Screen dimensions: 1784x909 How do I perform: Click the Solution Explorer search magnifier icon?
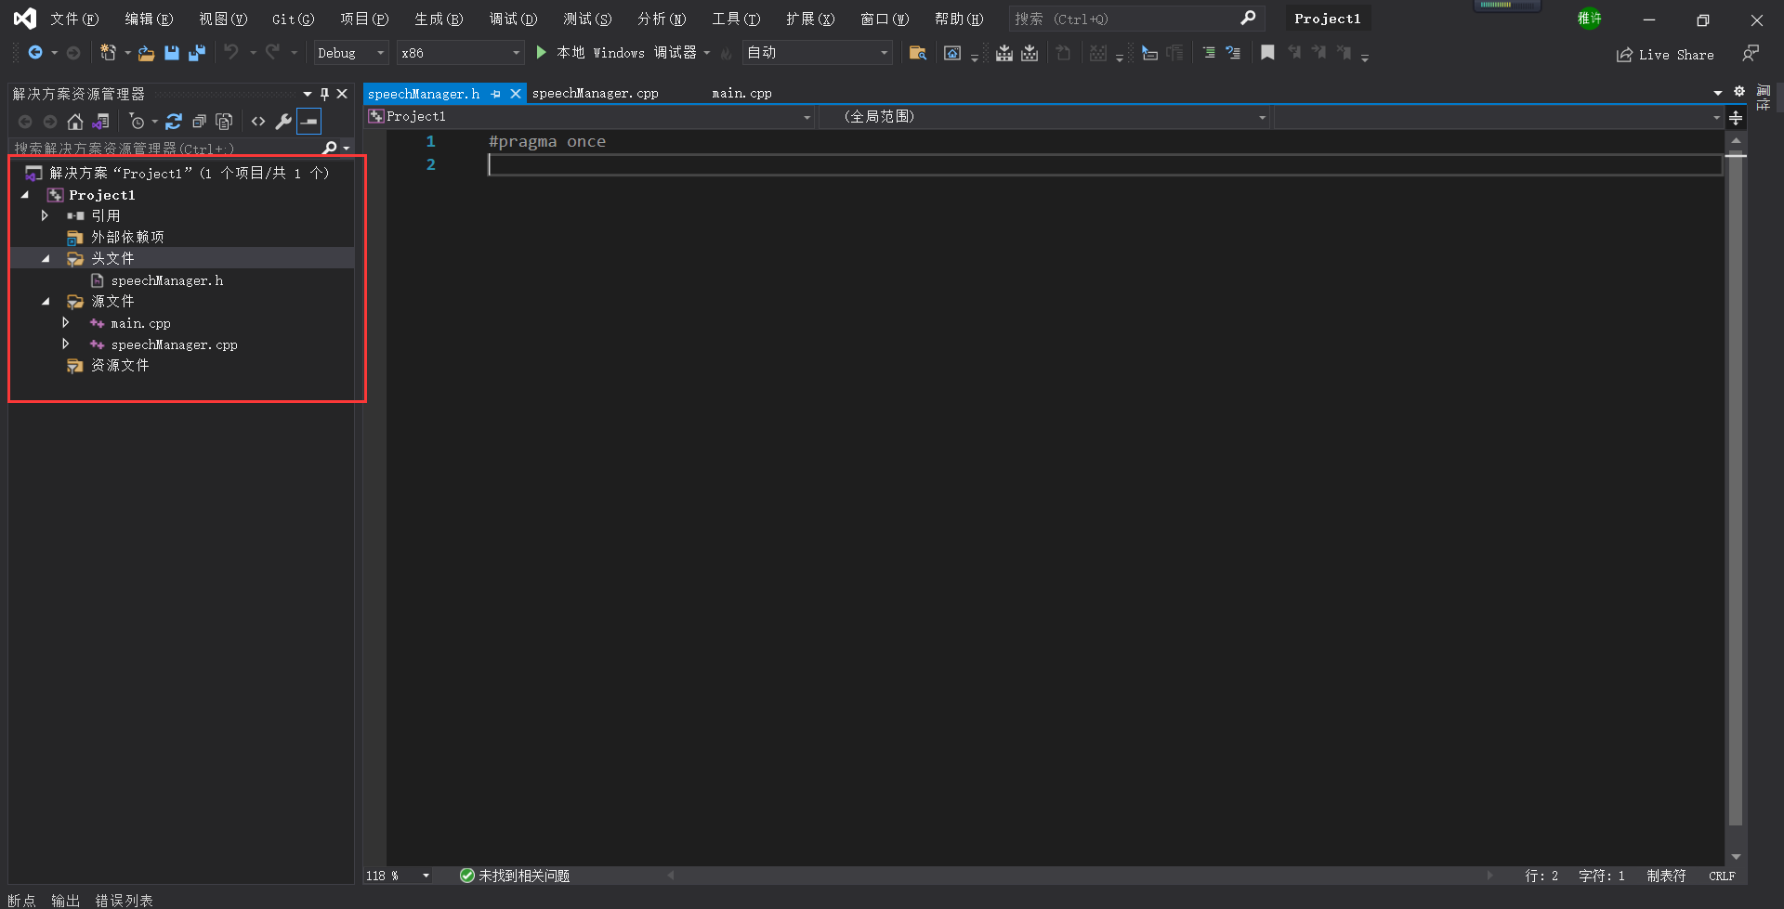[329, 148]
